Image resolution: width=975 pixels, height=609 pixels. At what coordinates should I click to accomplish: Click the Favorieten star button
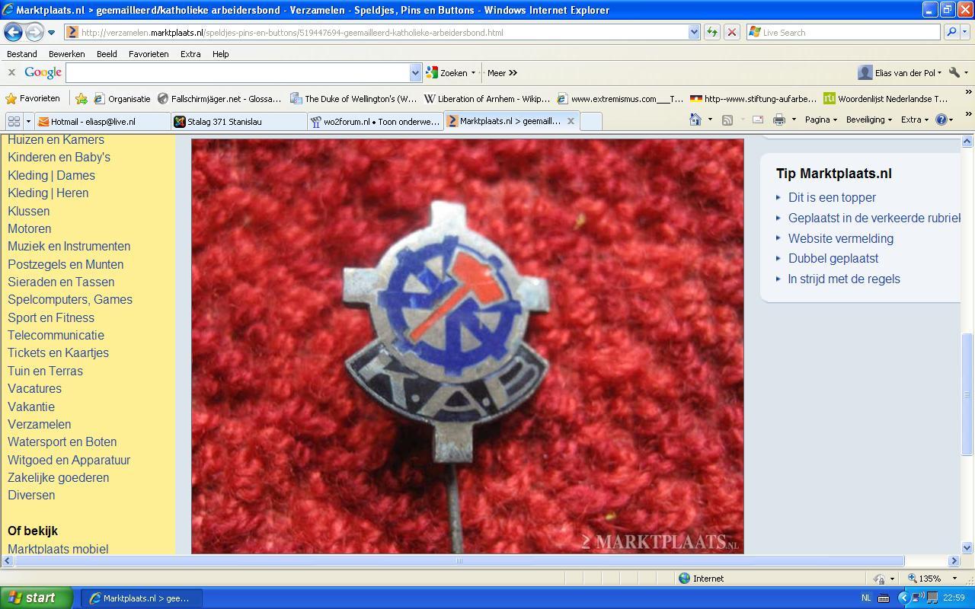(x=33, y=98)
